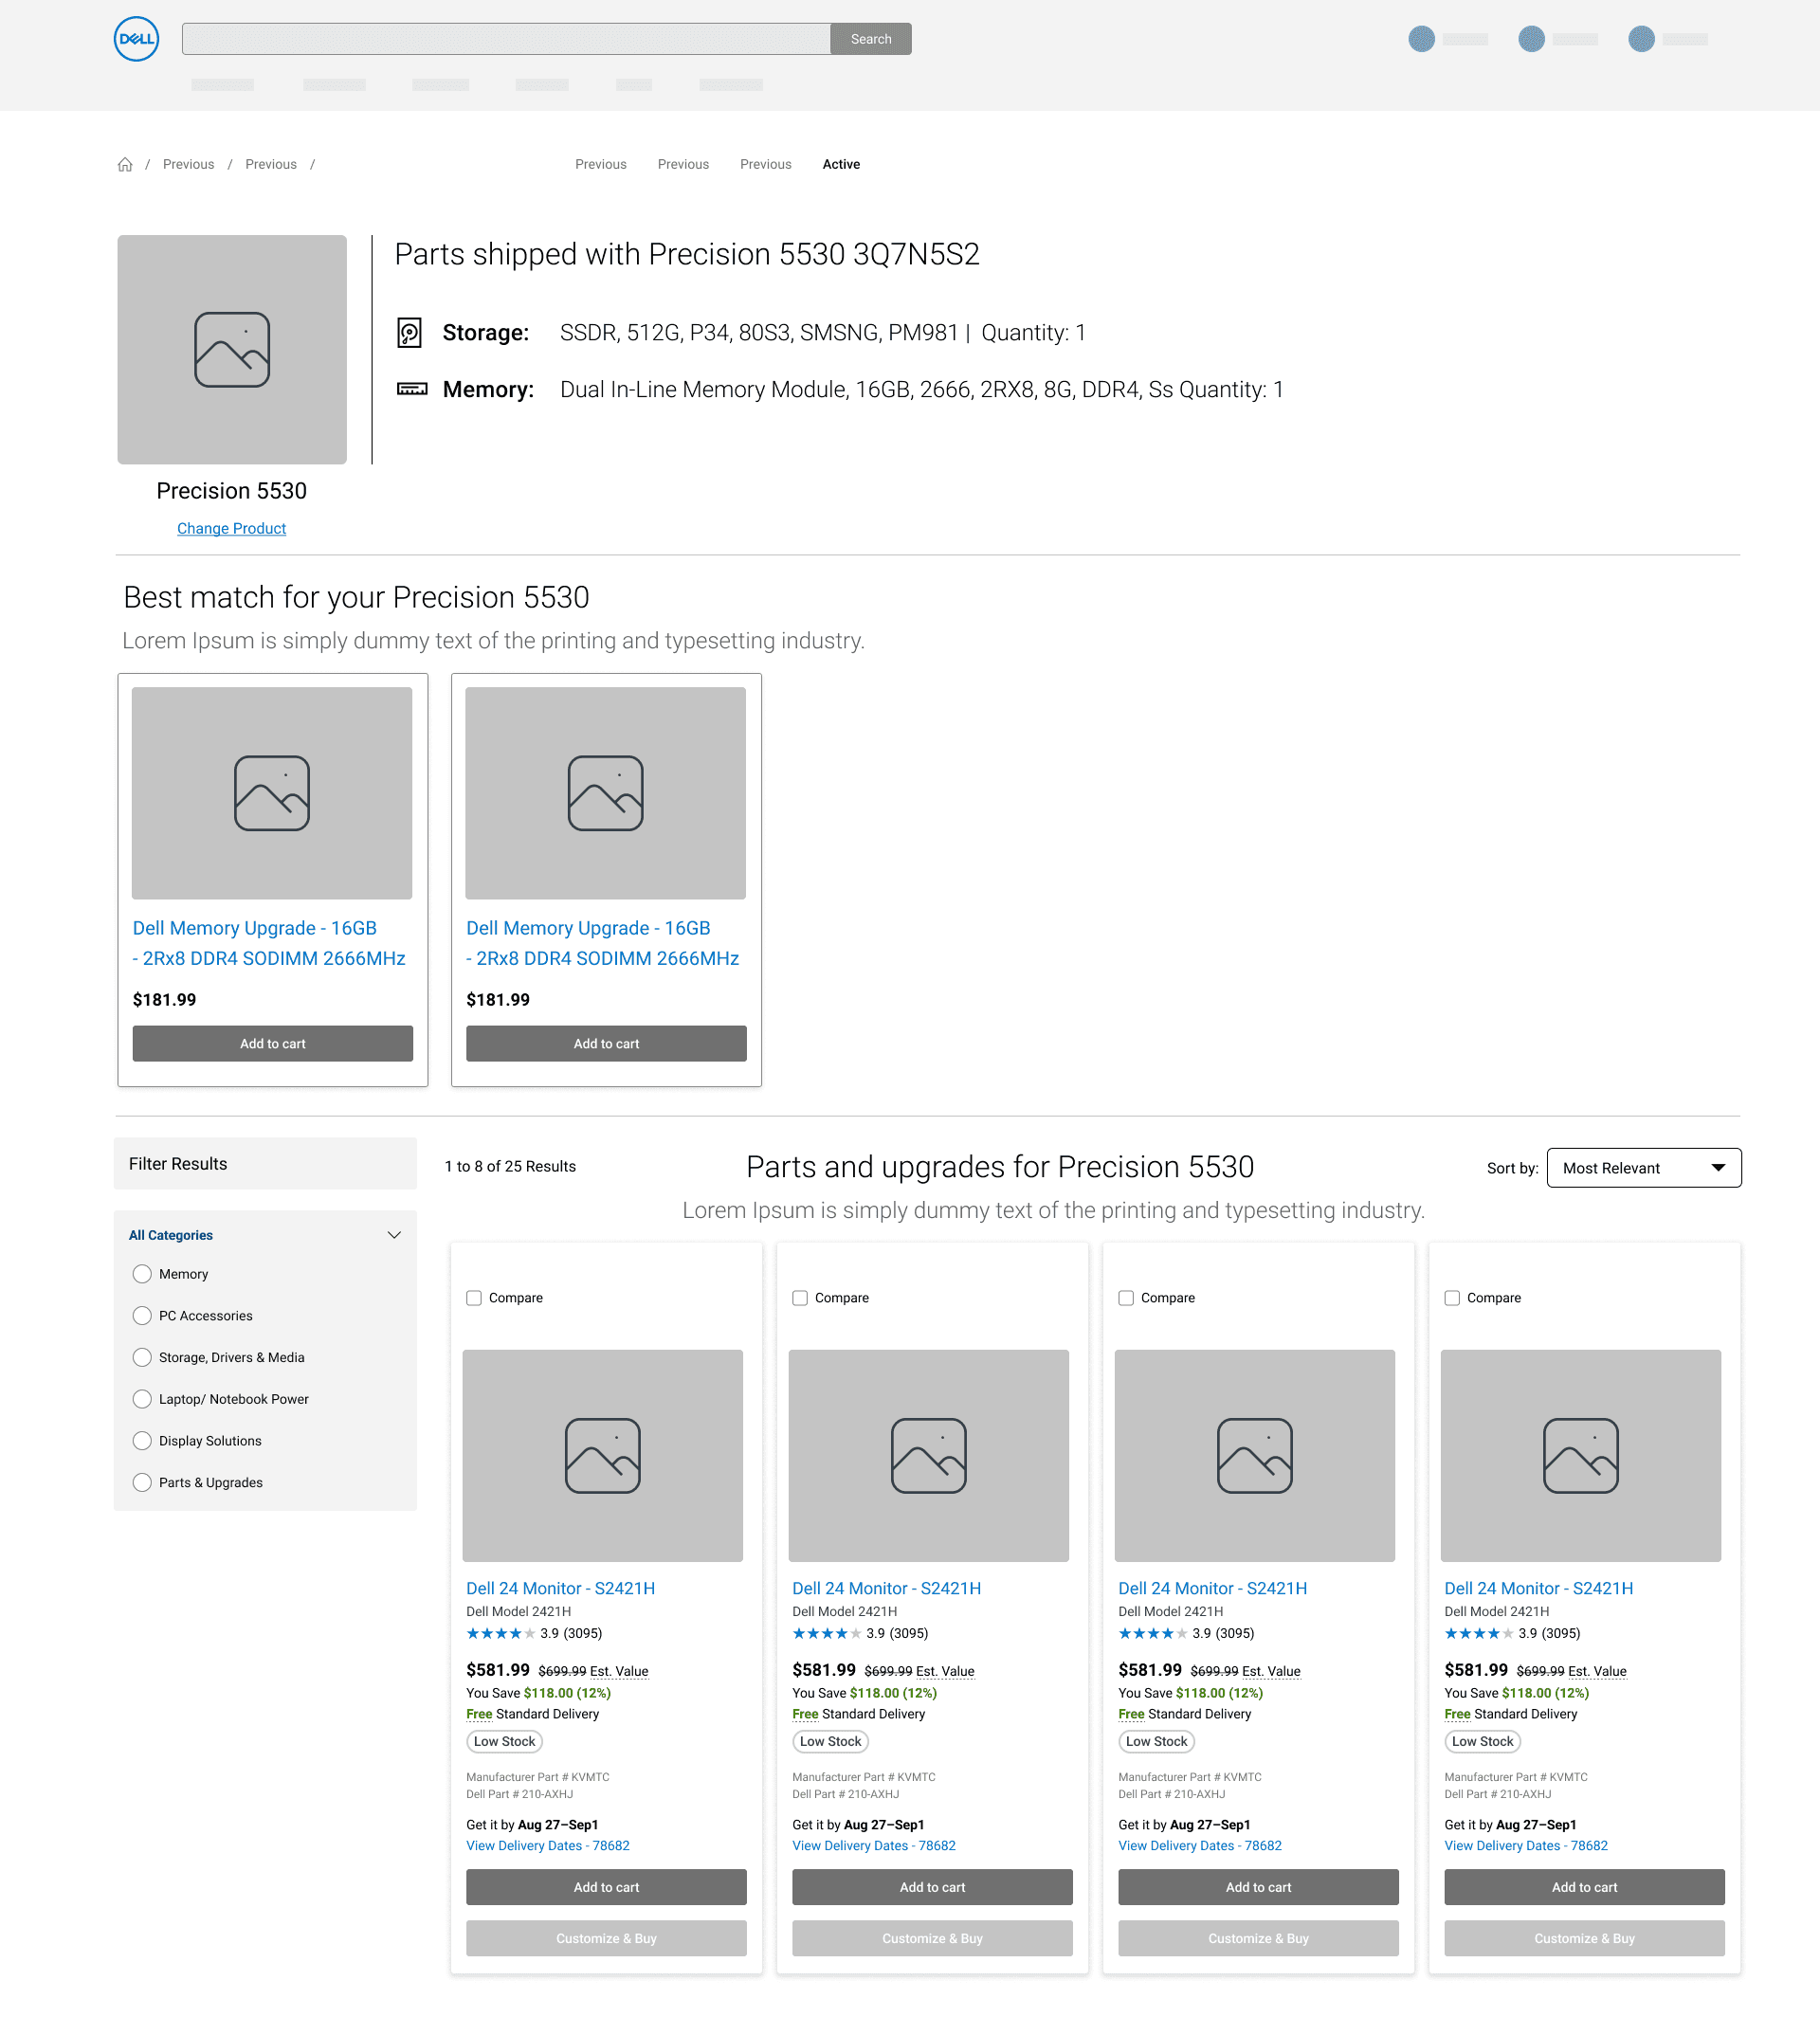This screenshot has width=1820, height=2035.
Task: Click the '1 to 8 of 25 Results' text
Action: [x=510, y=1167]
